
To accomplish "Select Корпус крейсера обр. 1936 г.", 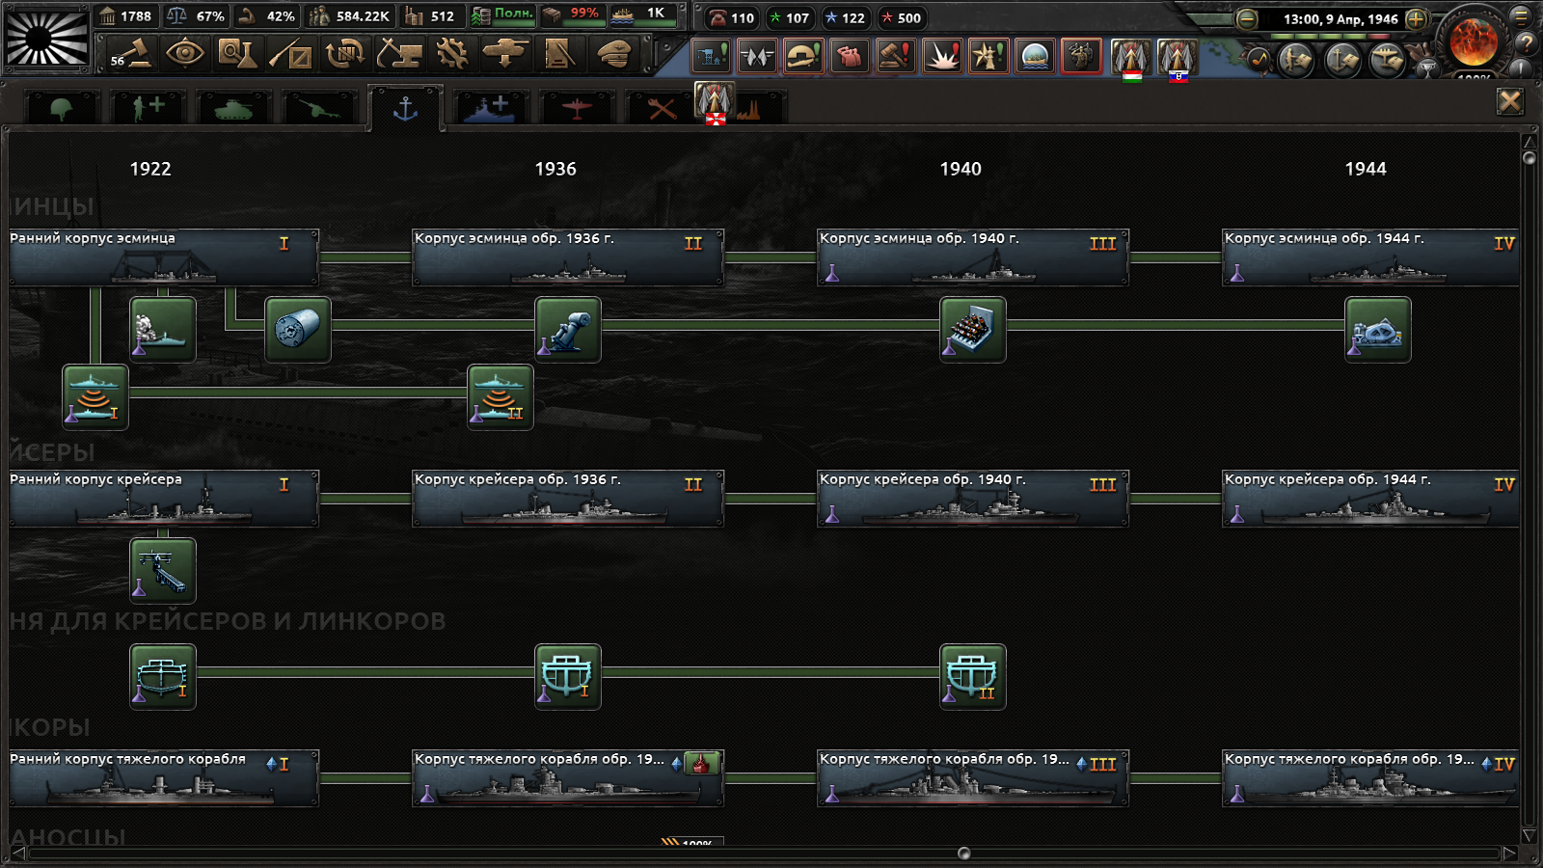I will click(568, 499).
